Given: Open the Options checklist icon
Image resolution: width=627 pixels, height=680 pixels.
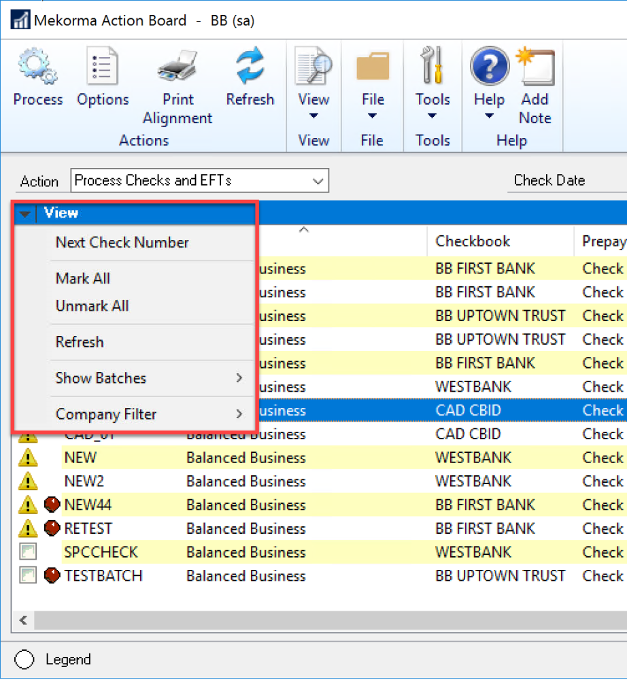Looking at the screenshot, I should coord(102,66).
